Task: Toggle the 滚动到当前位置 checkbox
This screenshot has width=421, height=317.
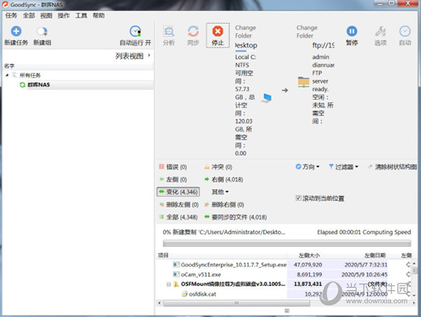Action: 298,198
